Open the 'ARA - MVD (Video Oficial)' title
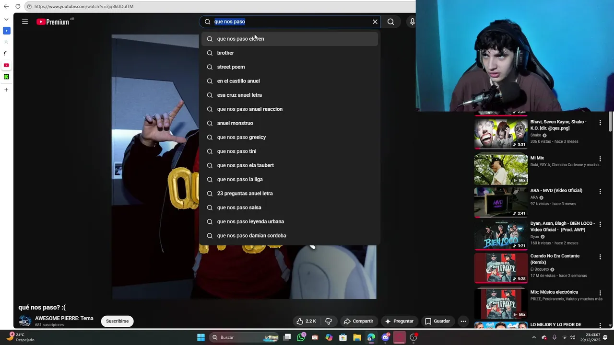Viewport: 614px width, 345px height. [556, 191]
